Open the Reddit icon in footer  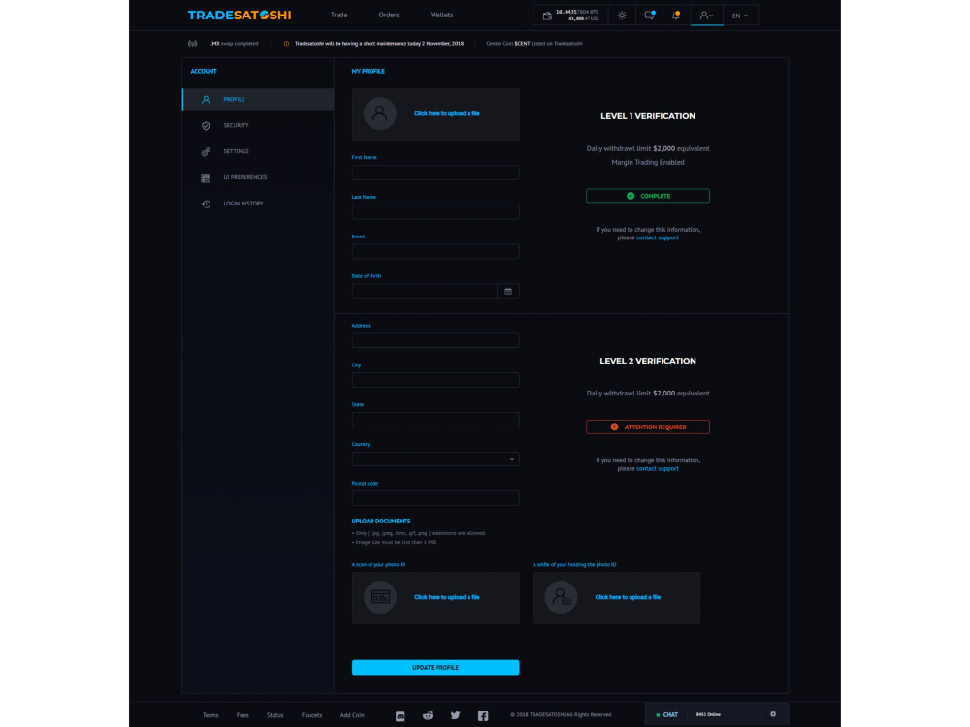click(x=428, y=716)
